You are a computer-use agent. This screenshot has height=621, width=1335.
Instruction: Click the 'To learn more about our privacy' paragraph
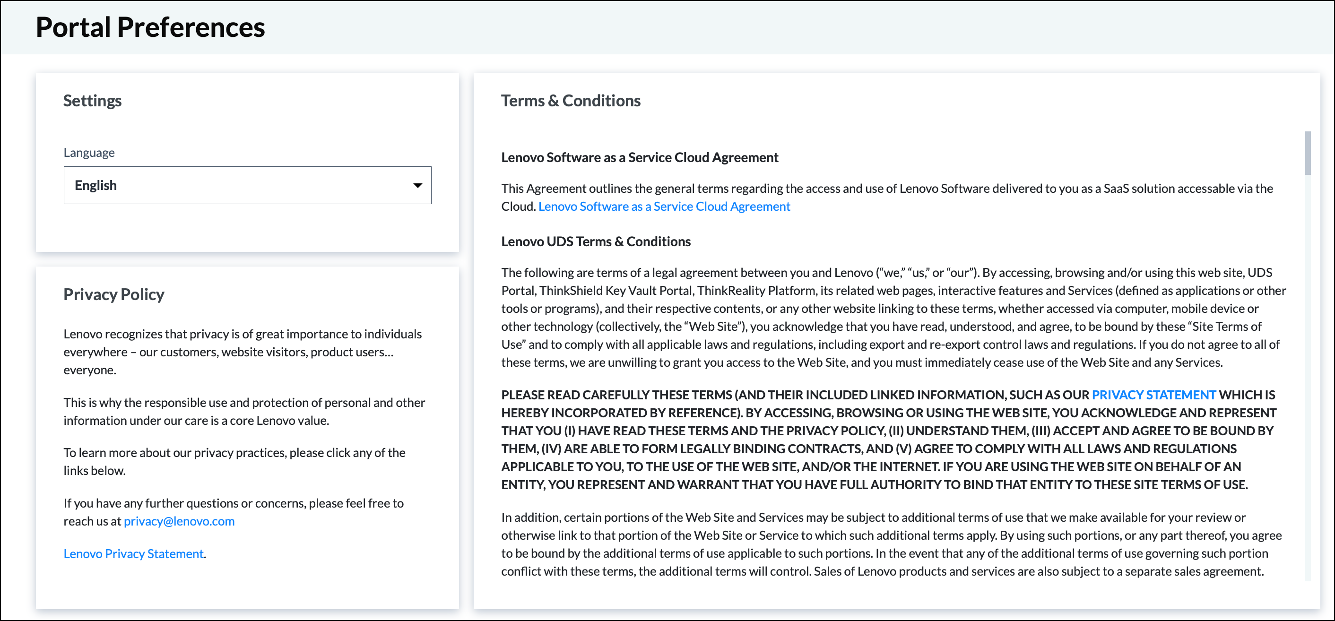pyautogui.click(x=234, y=461)
